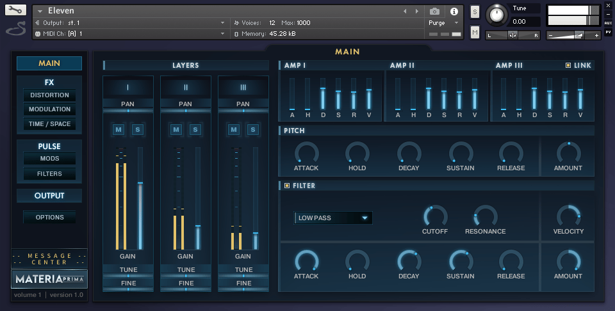
Task: Toggle the AMP LINK checkbox
Action: tap(568, 65)
